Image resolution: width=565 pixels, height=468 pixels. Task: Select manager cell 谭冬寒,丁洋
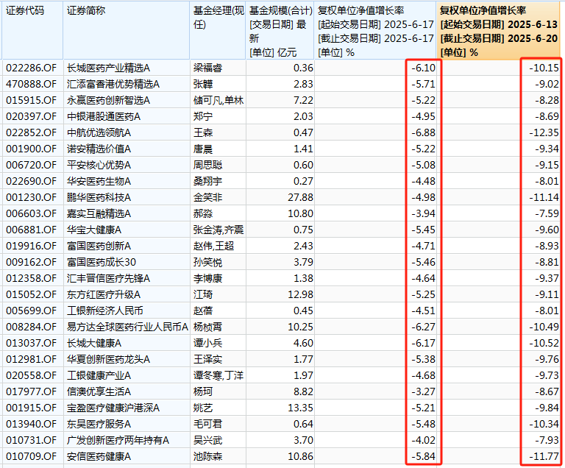click(x=218, y=376)
